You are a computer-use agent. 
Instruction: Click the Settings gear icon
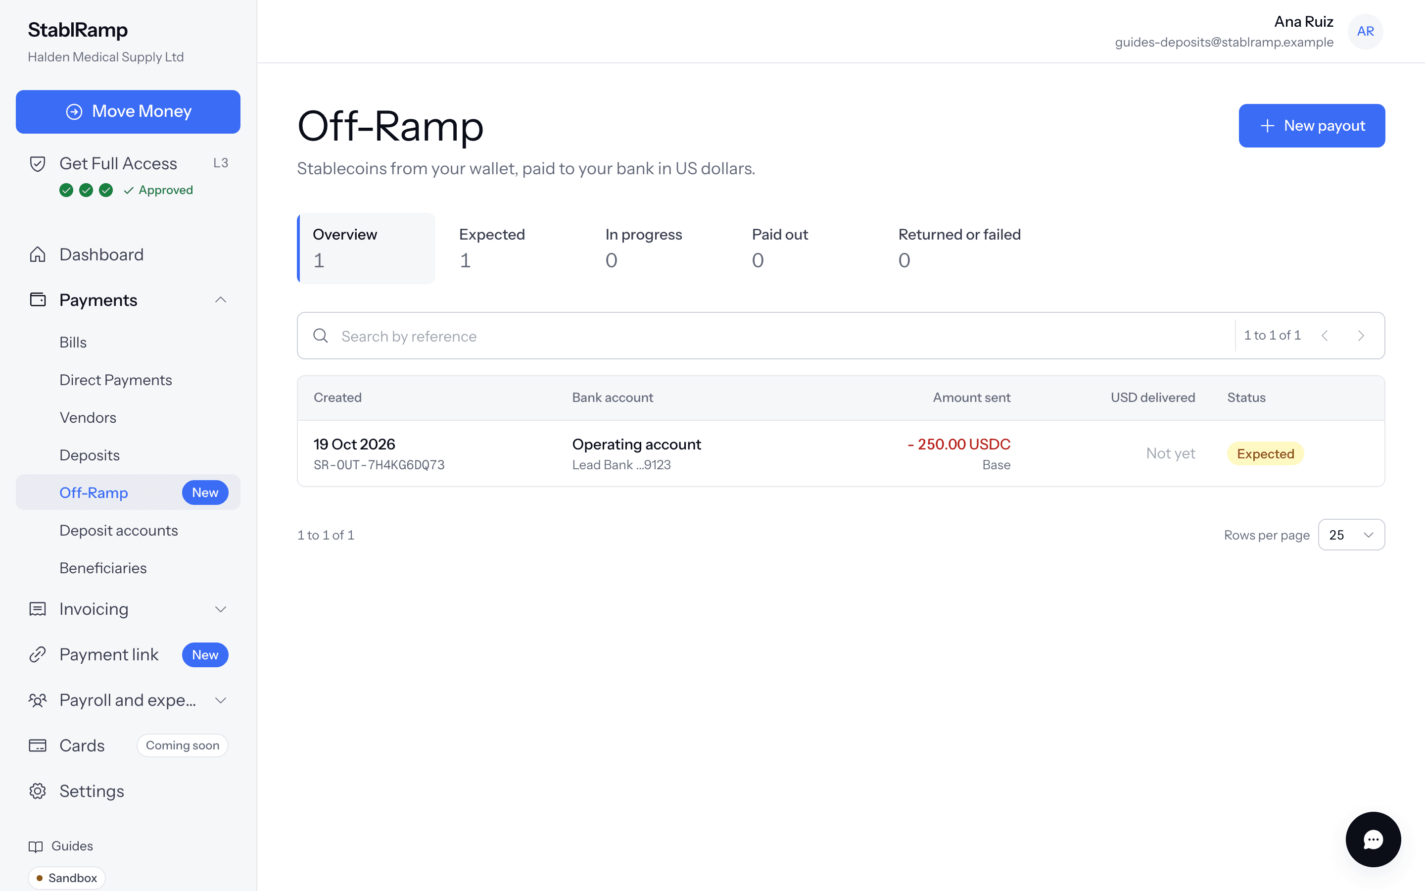pos(38,791)
